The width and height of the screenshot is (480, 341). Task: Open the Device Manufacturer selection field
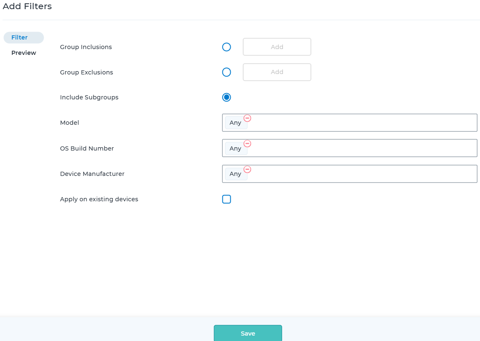[x=350, y=174]
